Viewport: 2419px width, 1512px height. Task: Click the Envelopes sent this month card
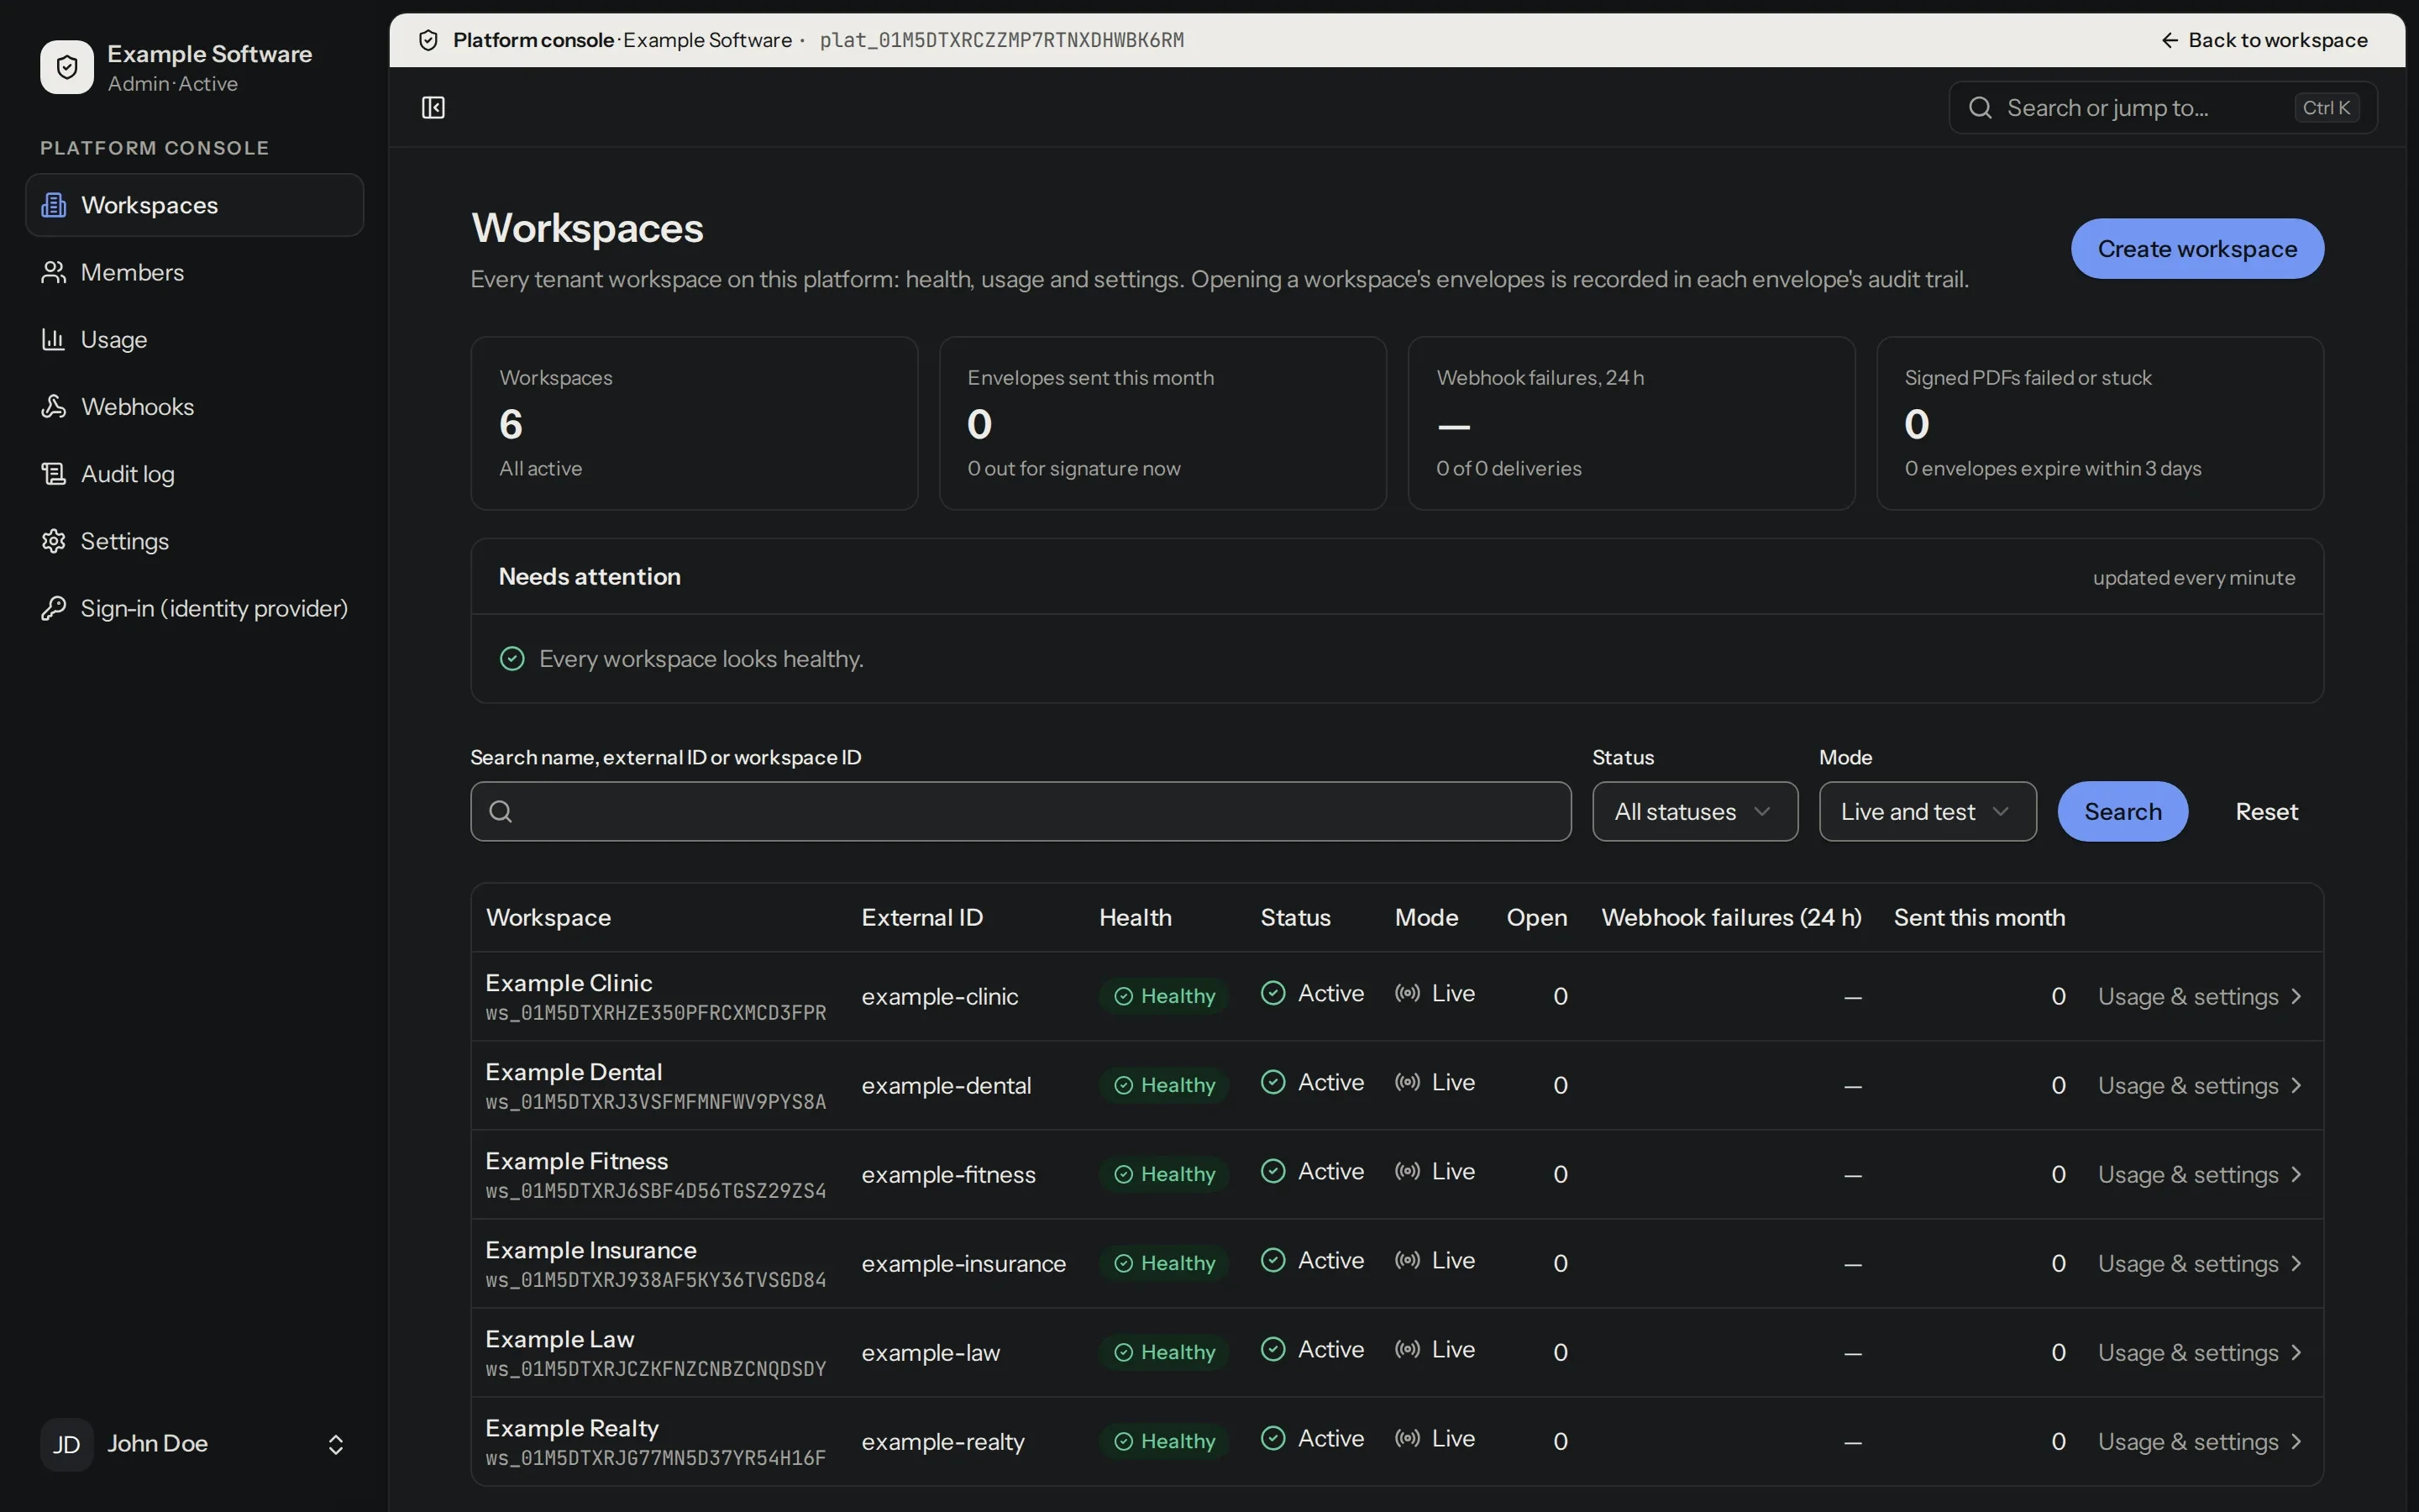[x=1162, y=423]
